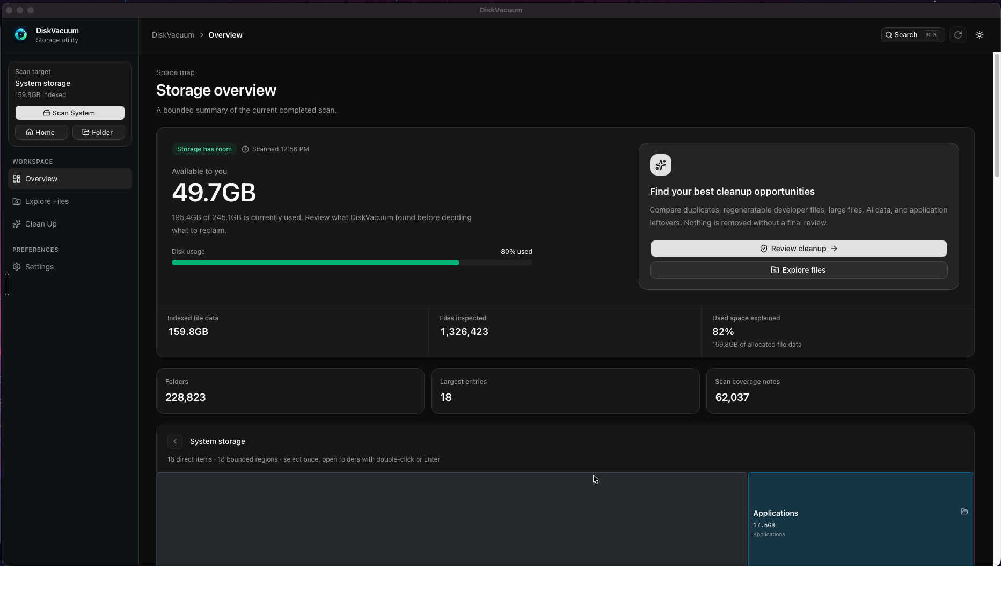
Task: Open the Search box
Action: click(x=912, y=35)
